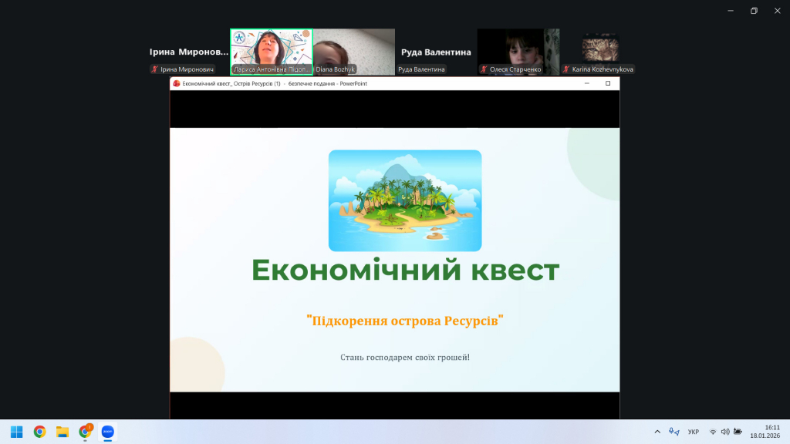Restore down the Zoom meeting window
Screen dimensions: 790x444
click(x=754, y=10)
